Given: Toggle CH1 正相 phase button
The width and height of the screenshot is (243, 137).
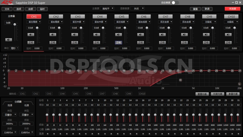Looking at the screenshot, I should (31, 42).
